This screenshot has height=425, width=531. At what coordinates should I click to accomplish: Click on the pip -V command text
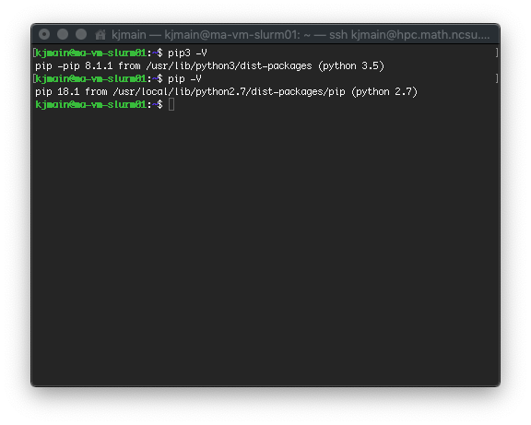(184, 79)
